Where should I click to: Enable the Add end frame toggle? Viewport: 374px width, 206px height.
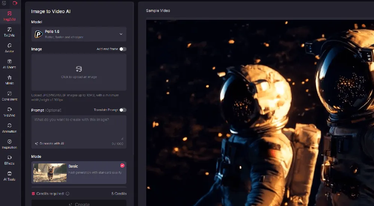pyautogui.click(x=123, y=49)
